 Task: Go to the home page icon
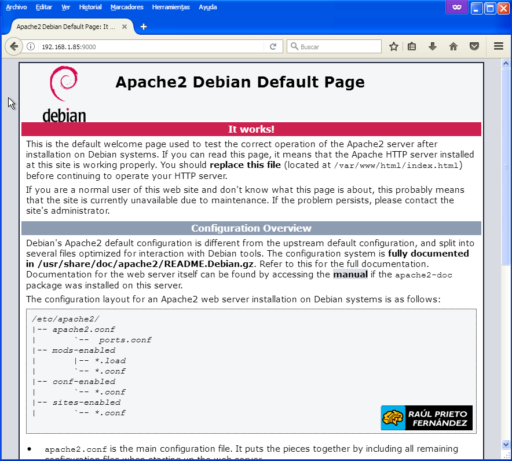pyautogui.click(x=454, y=47)
